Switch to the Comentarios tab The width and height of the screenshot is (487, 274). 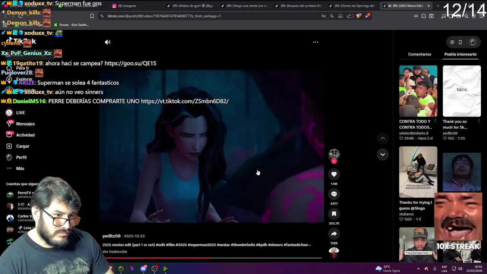coord(420,54)
